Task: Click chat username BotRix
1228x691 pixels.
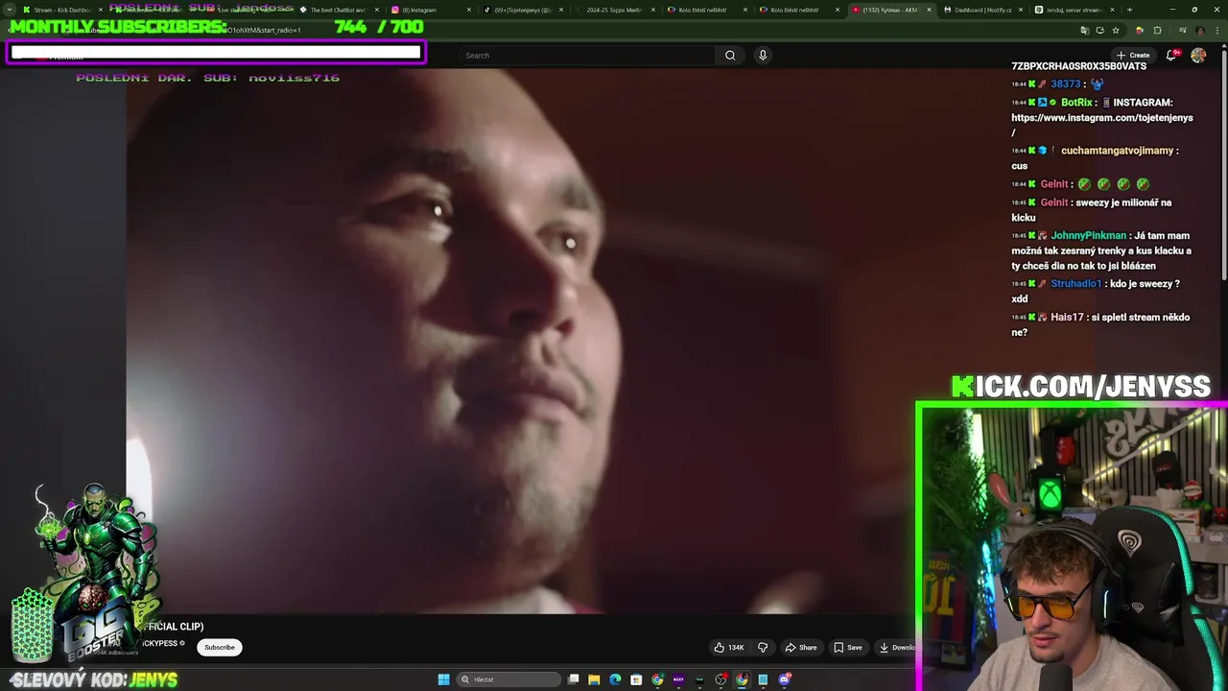Action: point(1076,103)
